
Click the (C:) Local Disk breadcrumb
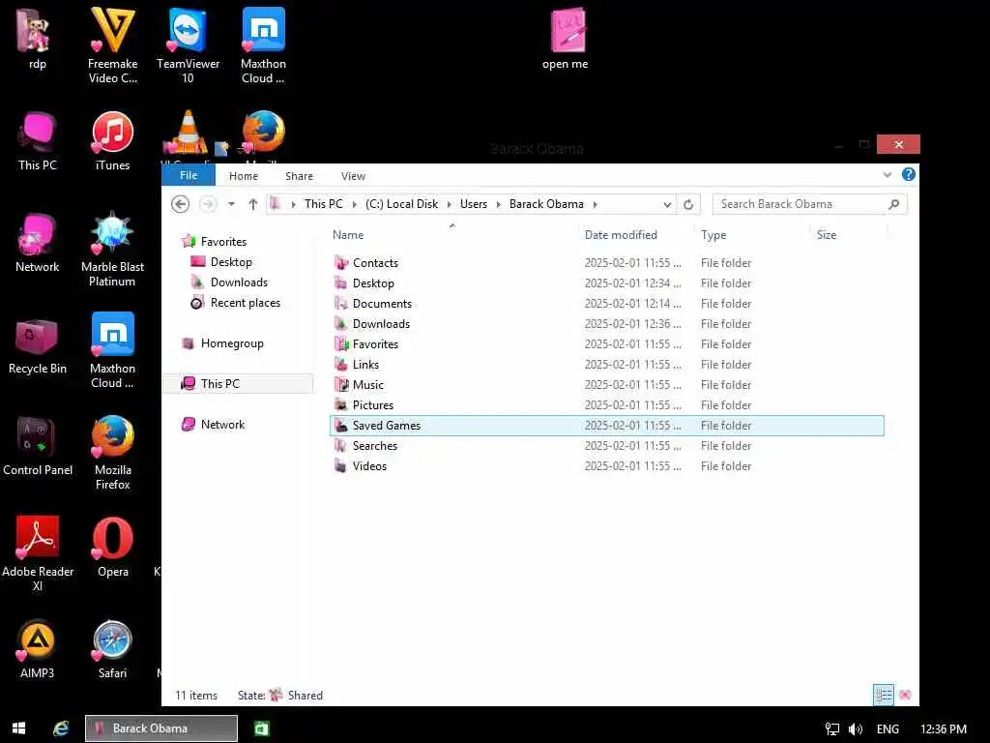(x=401, y=204)
